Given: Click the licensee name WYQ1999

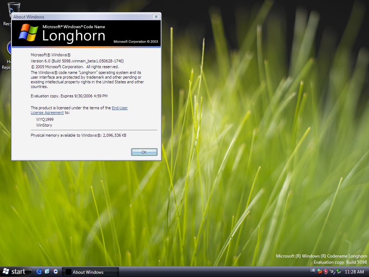Looking at the screenshot, I should tap(45, 119).
